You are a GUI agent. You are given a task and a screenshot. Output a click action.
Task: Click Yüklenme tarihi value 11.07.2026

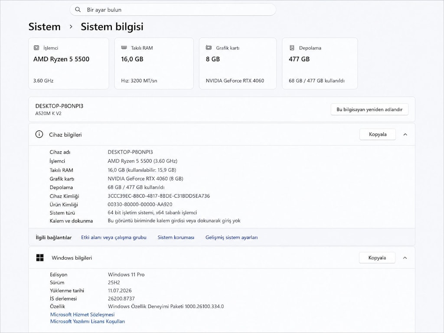tap(120, 291)
